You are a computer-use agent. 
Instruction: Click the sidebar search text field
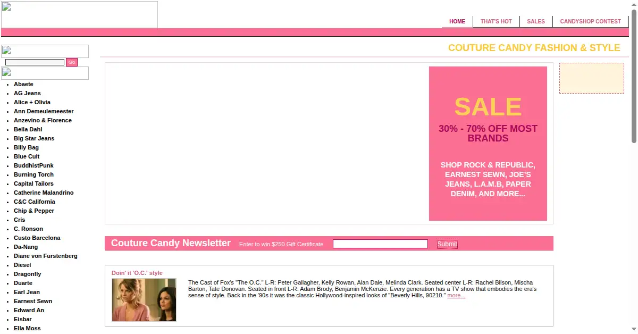point(35,62)
